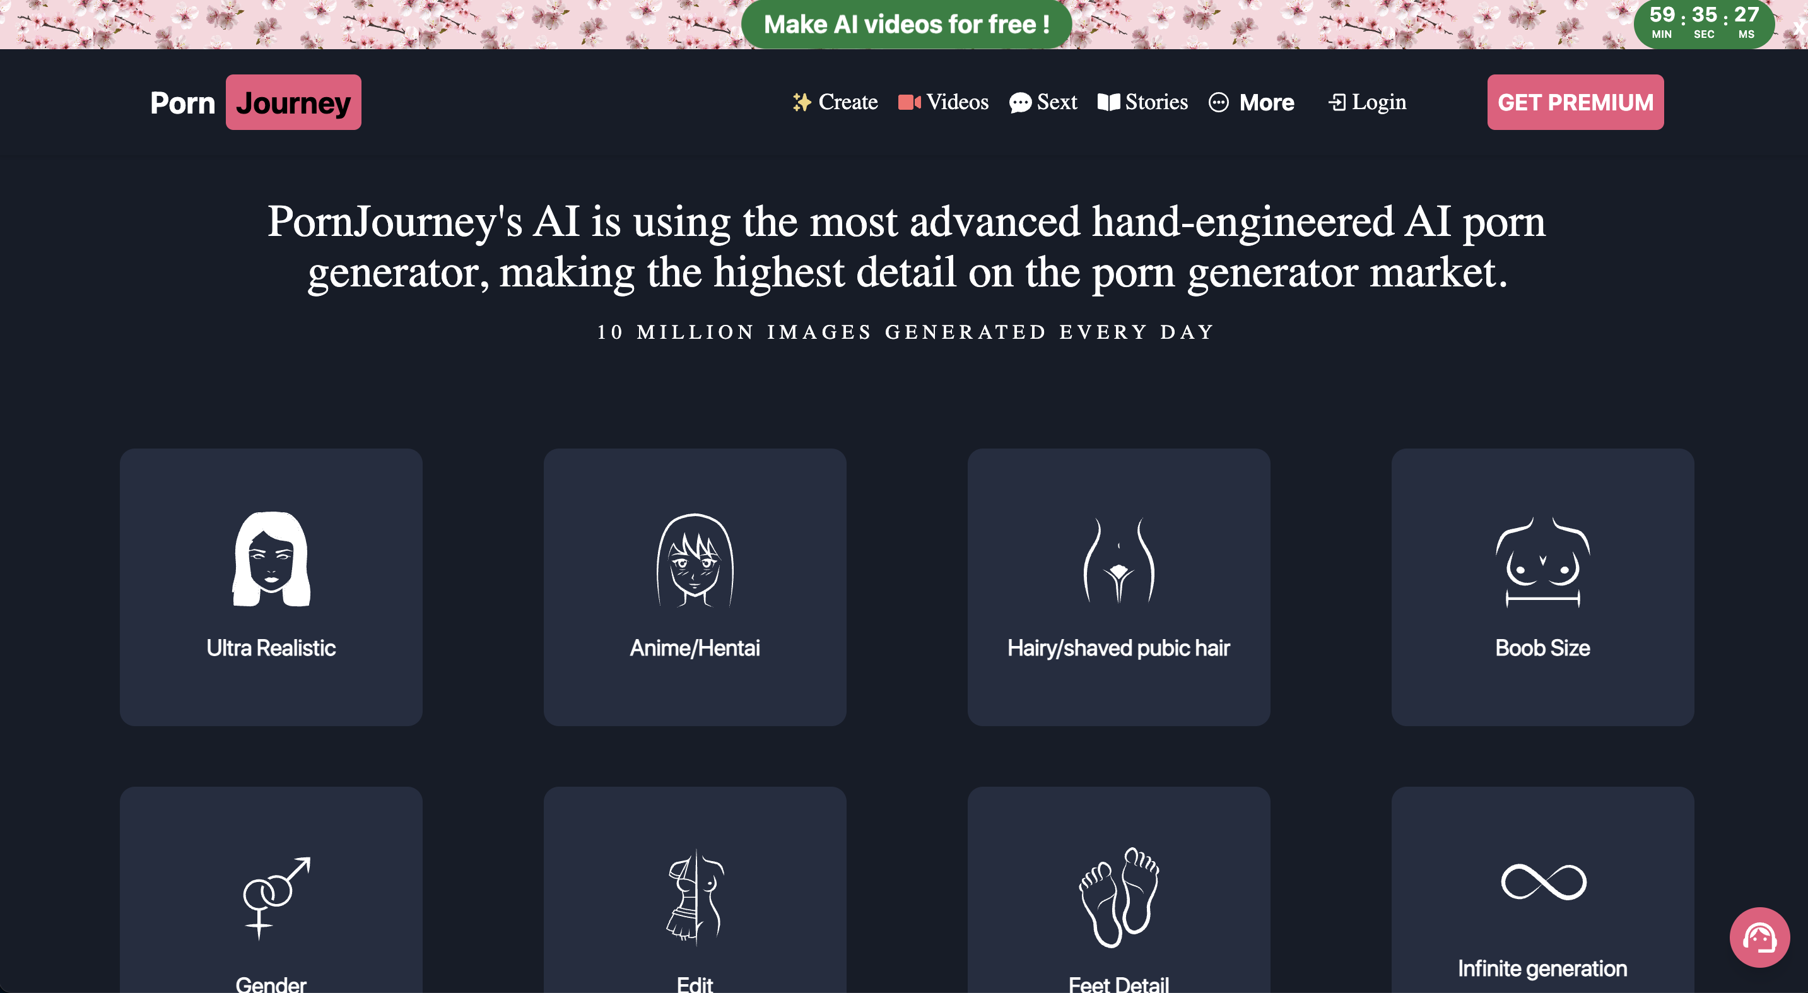
Task: Click the video camera icon beside Videos
Action: 910,102
